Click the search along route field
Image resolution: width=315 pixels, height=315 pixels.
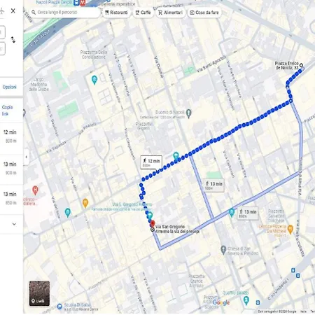coord(65,12)
